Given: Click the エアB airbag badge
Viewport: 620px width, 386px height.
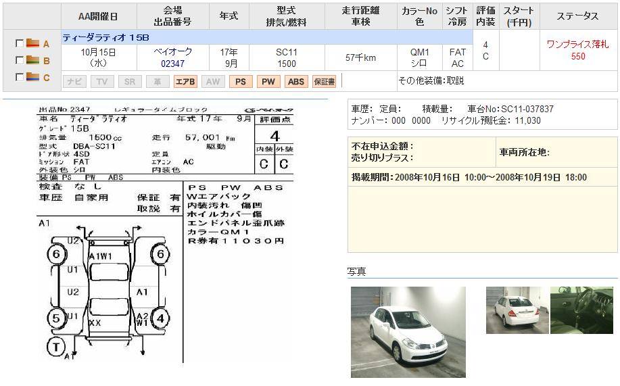Looking at the screenshot, I should [185, 82].
